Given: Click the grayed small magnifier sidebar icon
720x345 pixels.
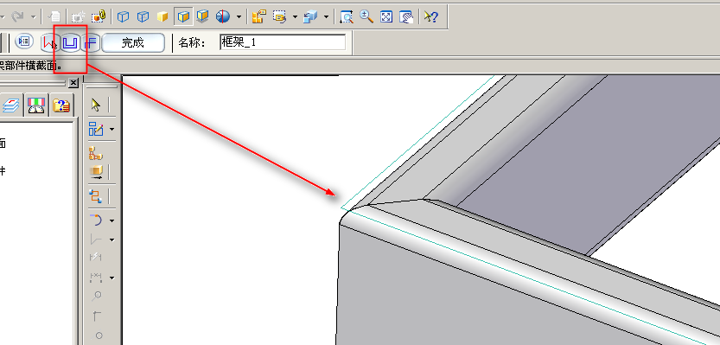Looking at the screenshot, I should click(x=96, y=297).
